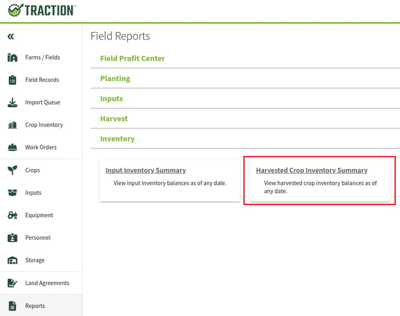Open the Storage warehouse icon

pos(12,260)
